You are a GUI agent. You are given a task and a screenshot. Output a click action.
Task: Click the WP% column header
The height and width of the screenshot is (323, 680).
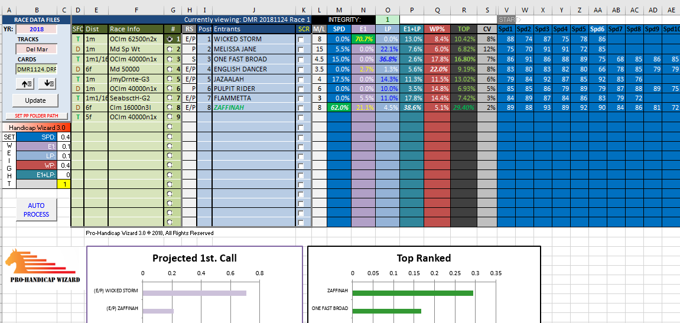[x=437, y=29]
